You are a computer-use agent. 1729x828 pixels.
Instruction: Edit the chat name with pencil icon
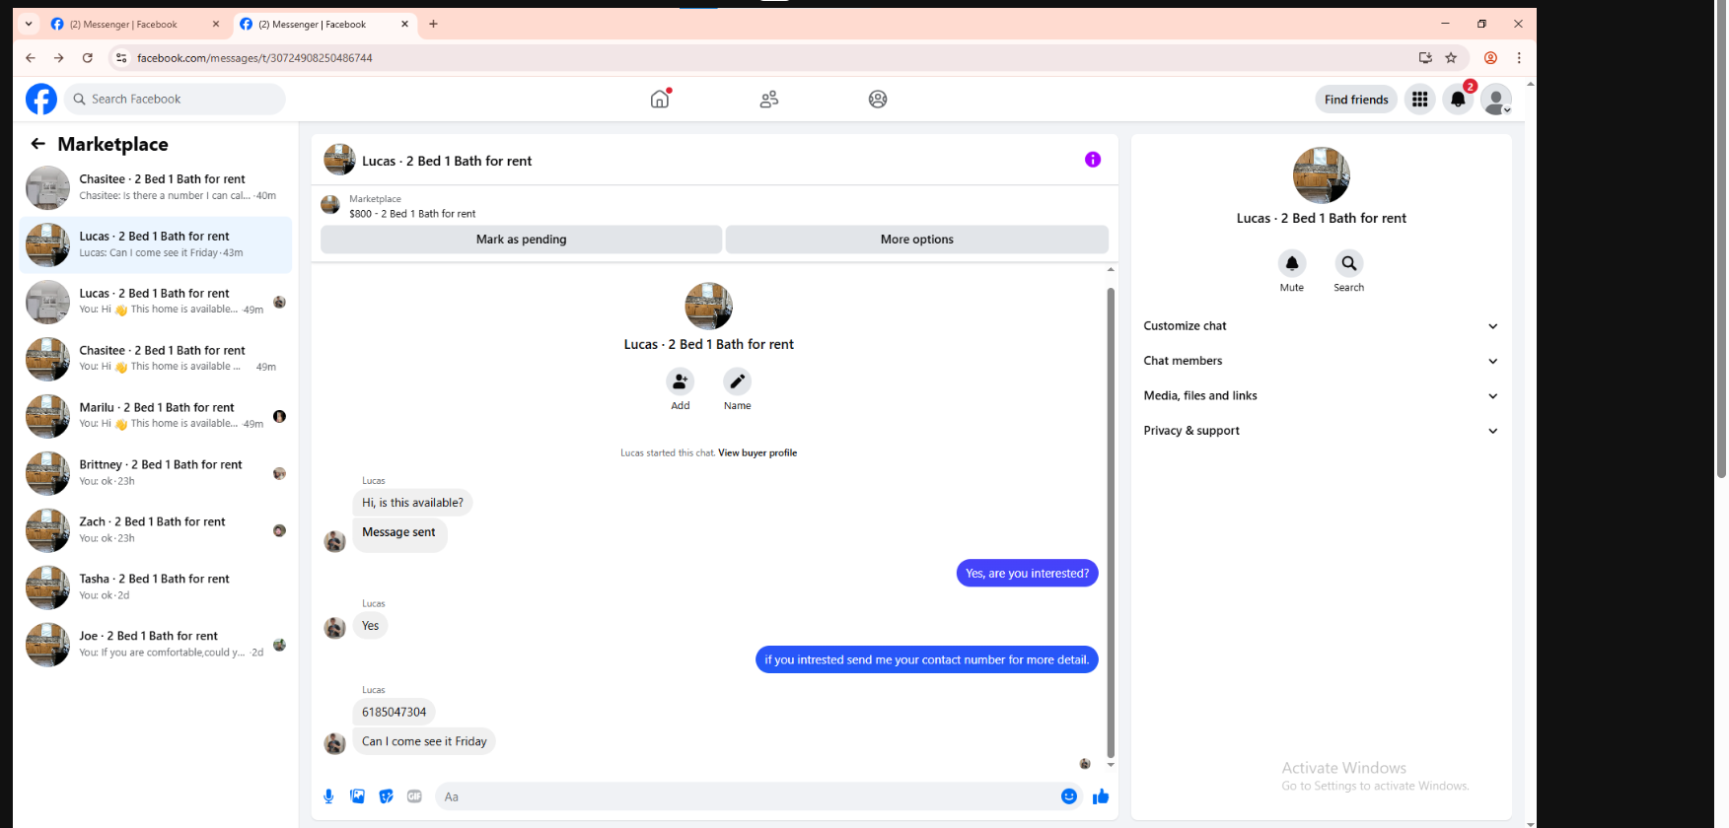coord(737,381)
